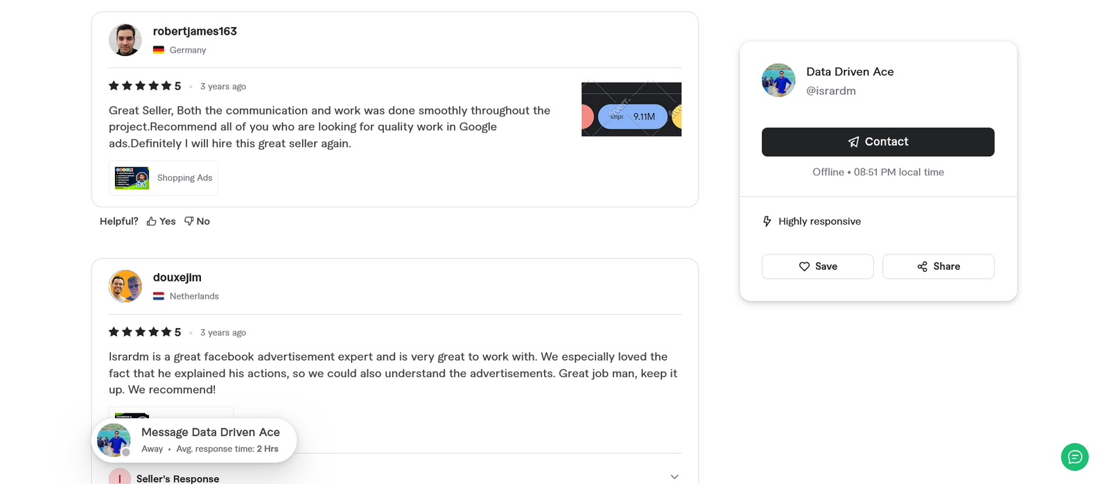
Task: Click the share network icon on Share button
Action: tap(921, 266)
